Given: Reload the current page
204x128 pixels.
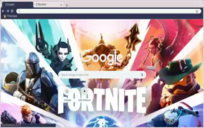Looking at the screenshot, I should [12, 11].
